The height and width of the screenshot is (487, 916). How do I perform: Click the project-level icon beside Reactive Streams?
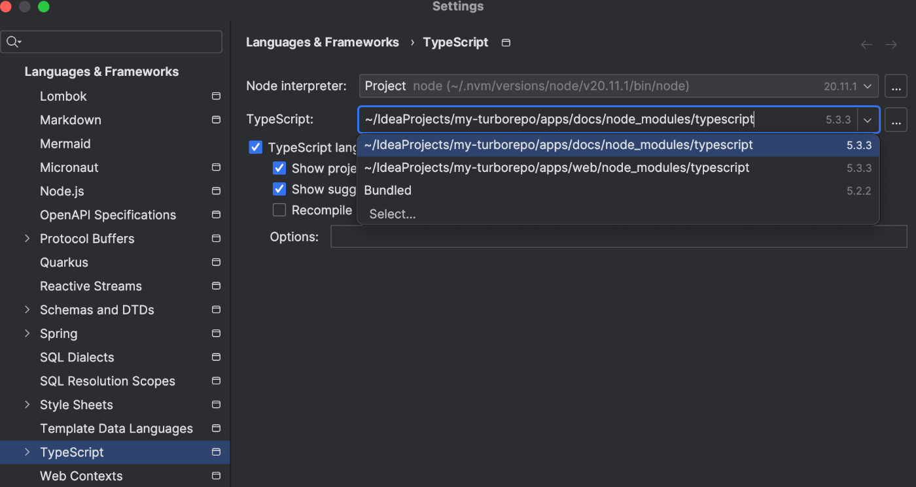click(216, 286)
